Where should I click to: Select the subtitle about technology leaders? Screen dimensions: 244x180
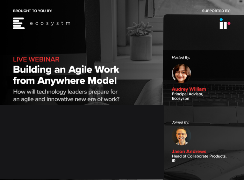[x=66, y=95]
